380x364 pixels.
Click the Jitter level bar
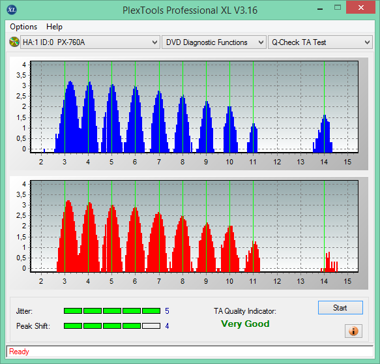coord(112,311)
